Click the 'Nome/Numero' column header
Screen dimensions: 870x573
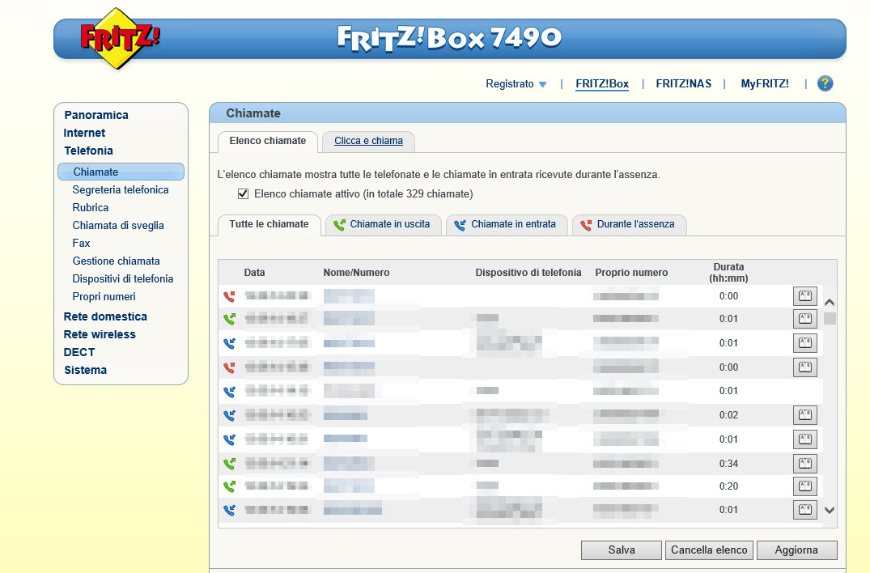356,273
